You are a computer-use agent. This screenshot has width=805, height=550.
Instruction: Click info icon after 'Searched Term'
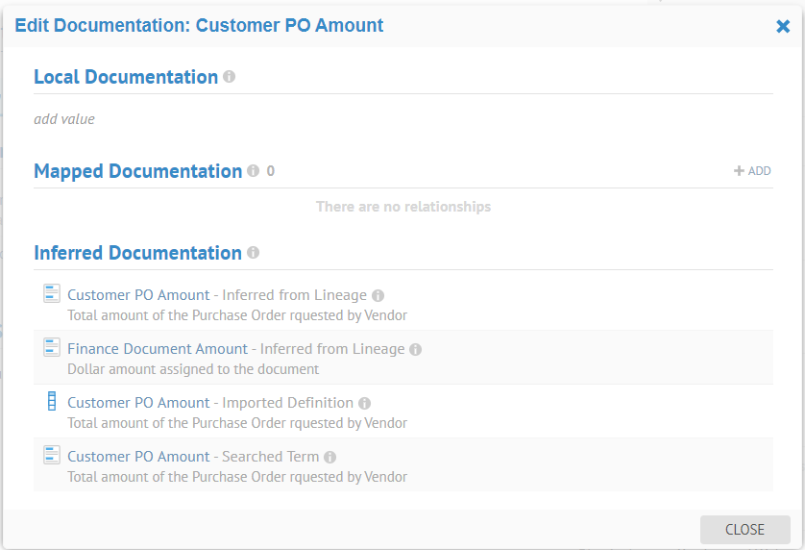(x=329, y=458)
